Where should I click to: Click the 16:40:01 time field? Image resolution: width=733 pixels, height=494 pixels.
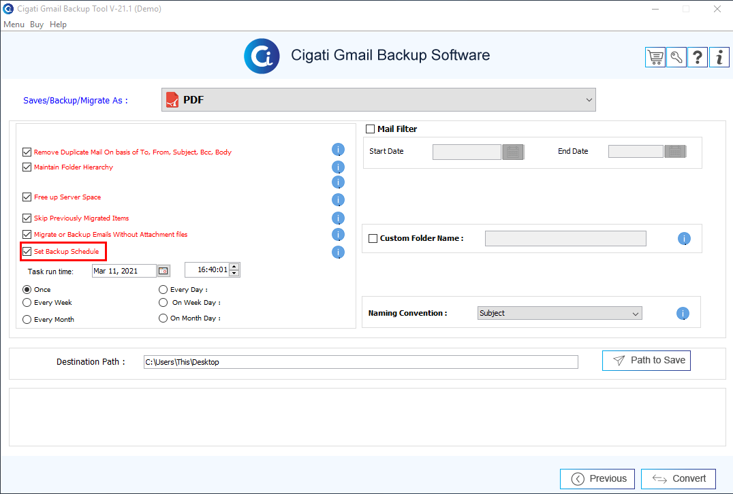pyautogui.click(x=207, y=270)
